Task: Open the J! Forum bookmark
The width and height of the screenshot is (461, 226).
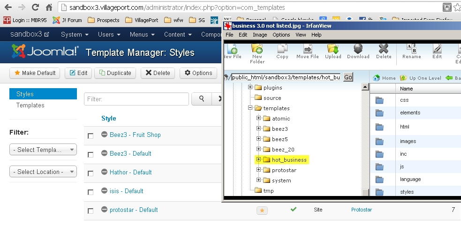Action: (x=67, y=20)
